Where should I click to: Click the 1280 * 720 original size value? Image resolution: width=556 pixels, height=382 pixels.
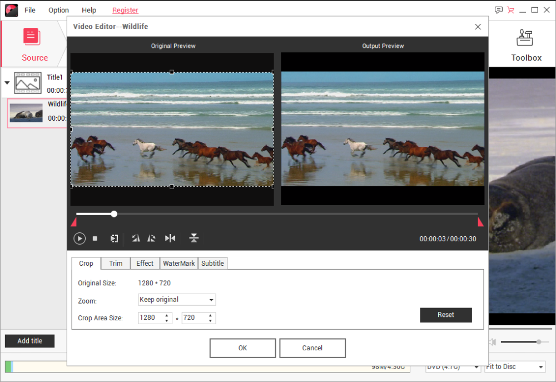tap(154, 283)
